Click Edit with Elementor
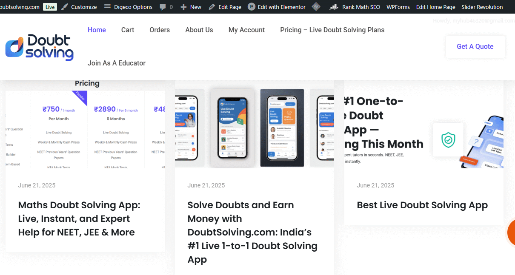 point(281,7)
